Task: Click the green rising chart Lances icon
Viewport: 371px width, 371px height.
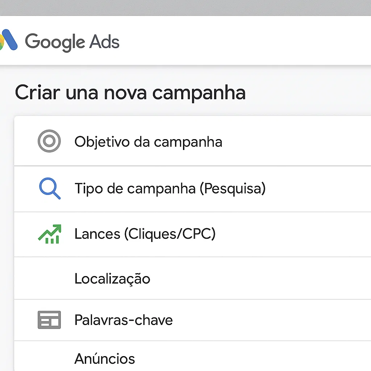Action: (x=50, y=234)
